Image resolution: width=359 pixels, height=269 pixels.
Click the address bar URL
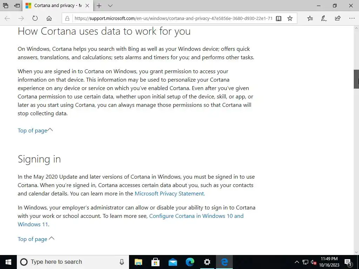173,18
